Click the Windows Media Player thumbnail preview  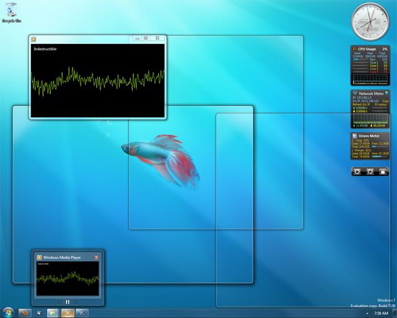(x=68, y=278)
